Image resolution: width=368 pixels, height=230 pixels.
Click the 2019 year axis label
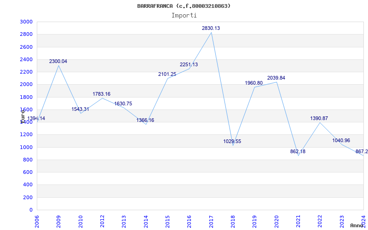(x=255, y=222)
